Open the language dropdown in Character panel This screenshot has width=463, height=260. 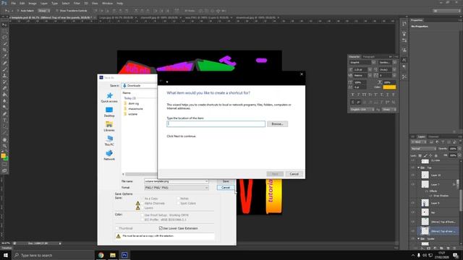point(362,109)
